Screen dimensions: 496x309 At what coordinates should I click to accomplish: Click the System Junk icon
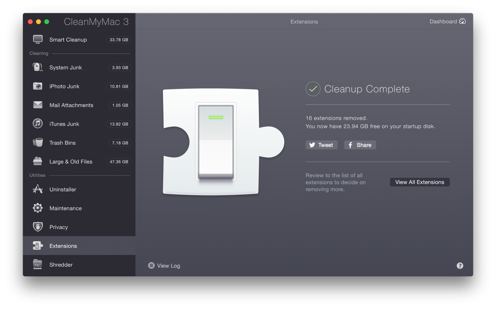(38, 67)
